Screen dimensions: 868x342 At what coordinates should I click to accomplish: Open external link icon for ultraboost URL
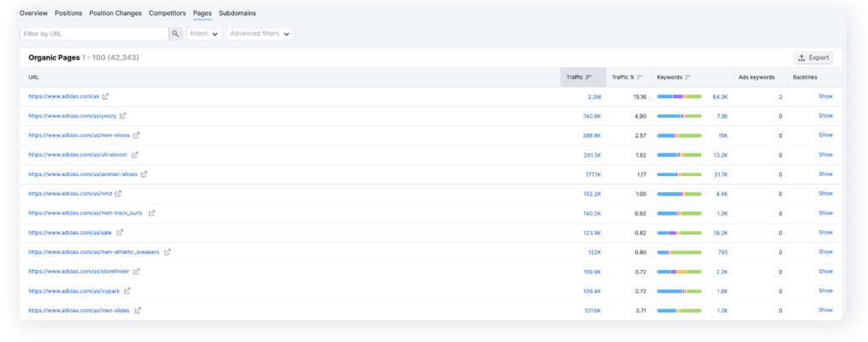coord(135,155)
